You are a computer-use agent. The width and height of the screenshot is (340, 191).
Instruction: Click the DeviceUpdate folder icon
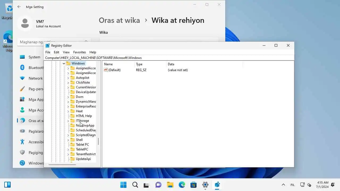(73, 92)
